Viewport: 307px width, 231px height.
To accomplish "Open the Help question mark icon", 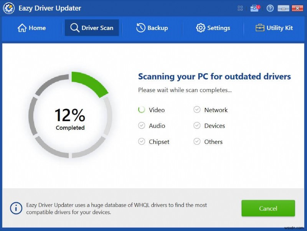I will 270,8.
